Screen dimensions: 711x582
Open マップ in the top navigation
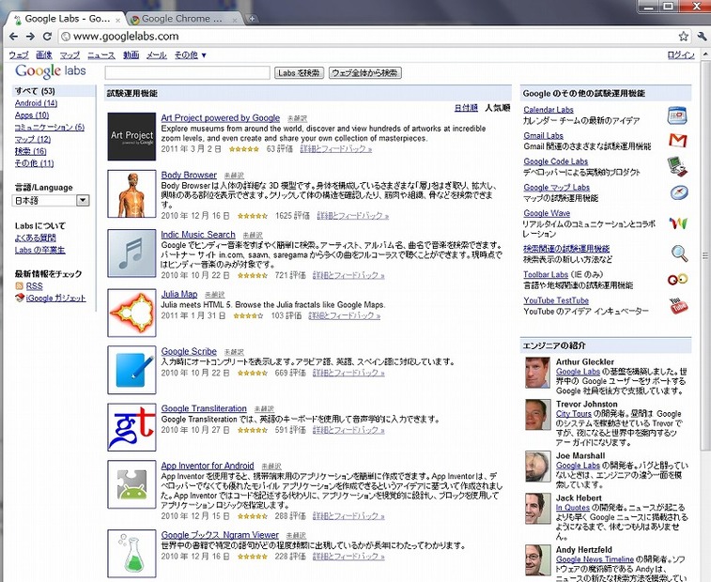pos(70,55)
